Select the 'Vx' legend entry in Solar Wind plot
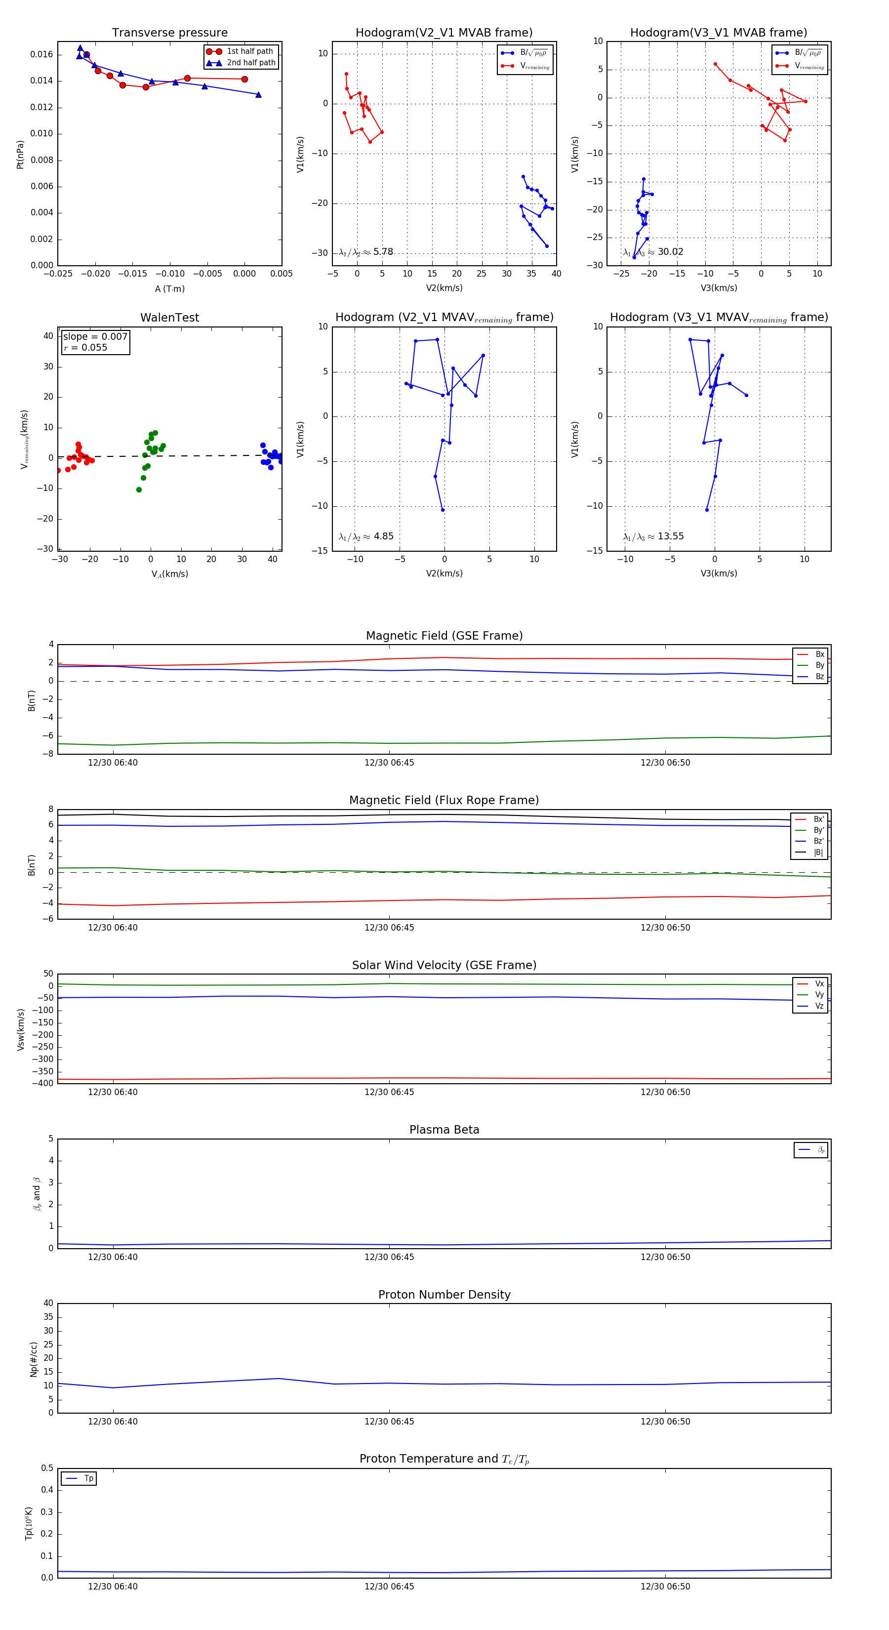 (810, 984)
